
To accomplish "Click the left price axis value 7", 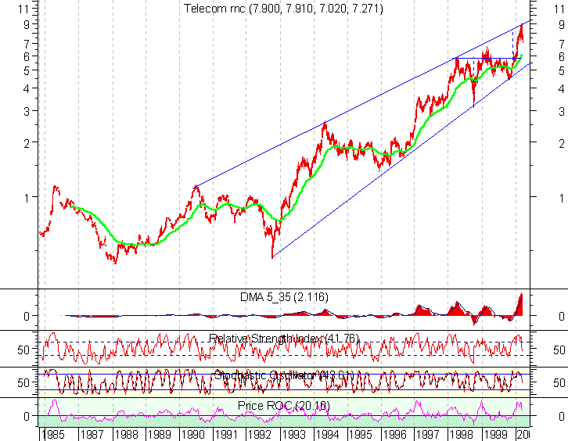I will point(27,44).
